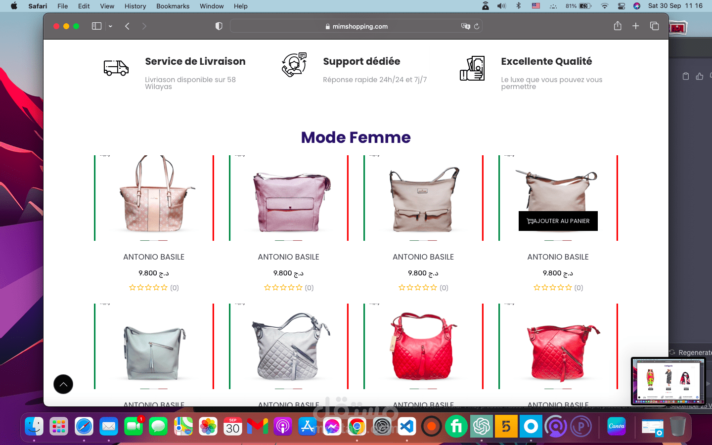This screenshot has height=445, width=712.
Task: Open the Share menu in Safari toolbar
Action: (618, 26)
